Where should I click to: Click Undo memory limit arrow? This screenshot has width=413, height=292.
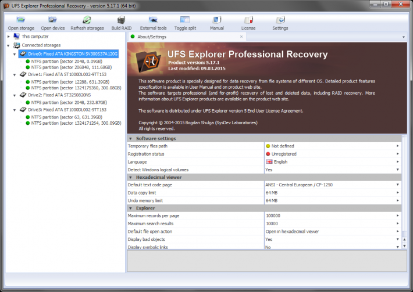(x=398, y=200)
